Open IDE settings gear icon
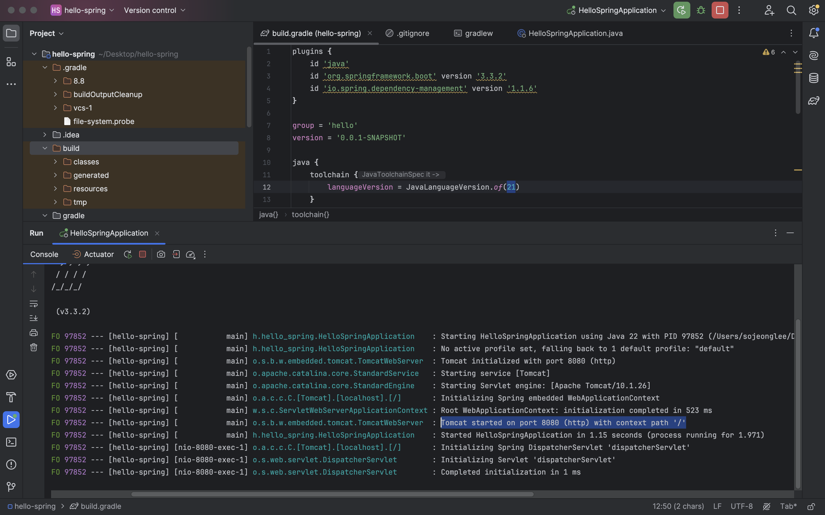This screenshot has width=825, height=515. 814,10
